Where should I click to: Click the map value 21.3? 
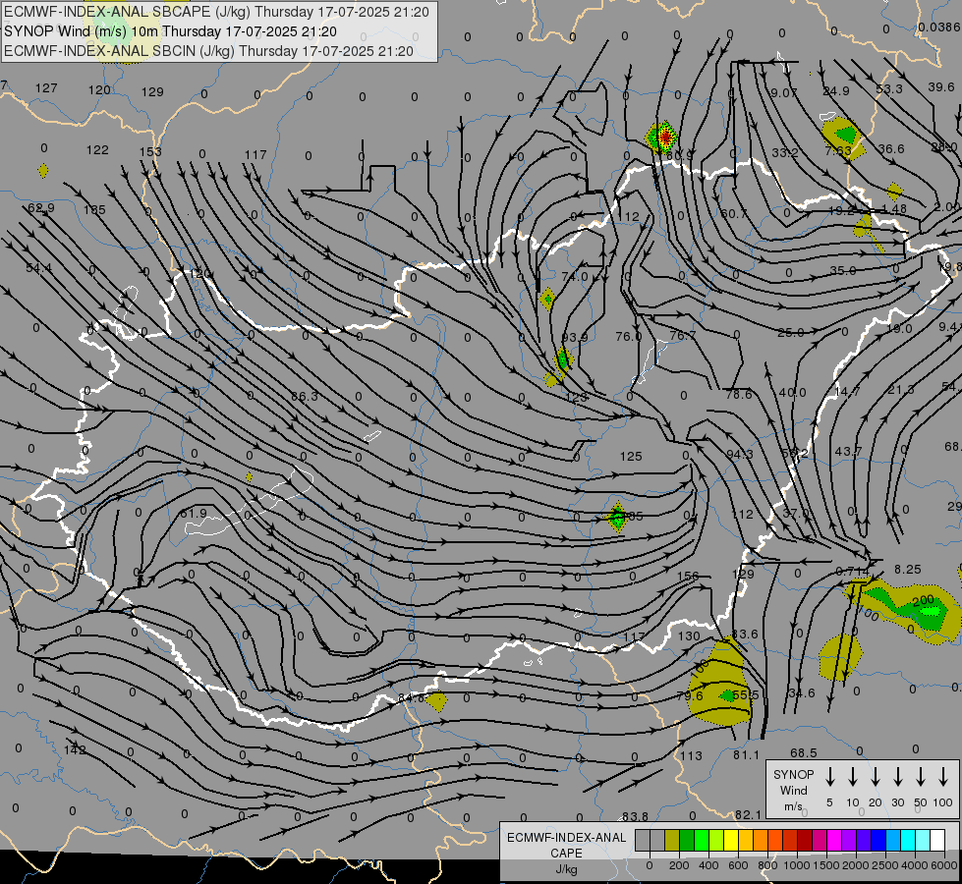[901, 390]
